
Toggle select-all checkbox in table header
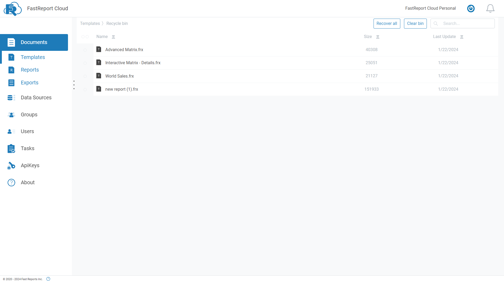[85, 37]
